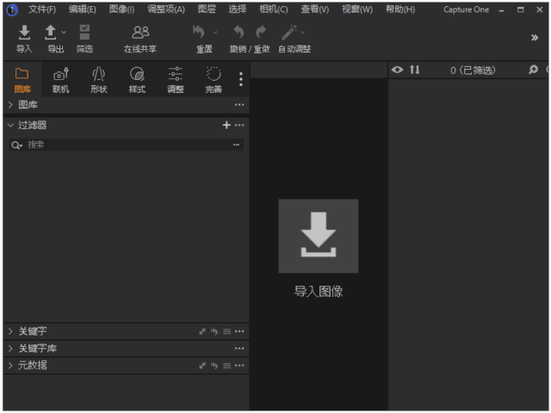Click the large 导入图像 import button
The height and width of the screenshot is (413, 551).
point(318,237)
